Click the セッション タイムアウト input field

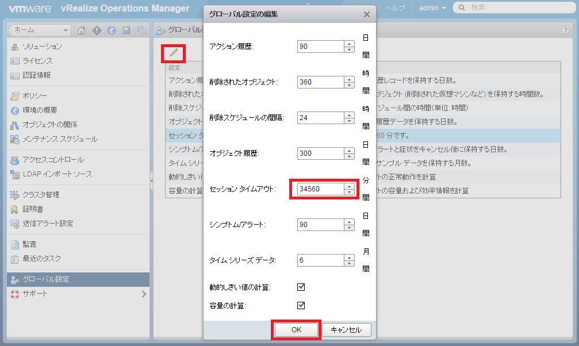[x=321, y=189]
